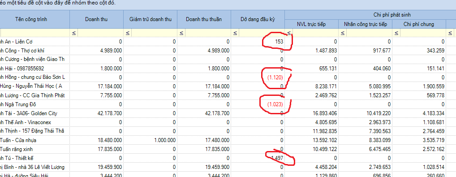This screenshot has height=177, width=456.
Task: Sort by Giảm trừ doanh thu header
Action: pos(151,20)
